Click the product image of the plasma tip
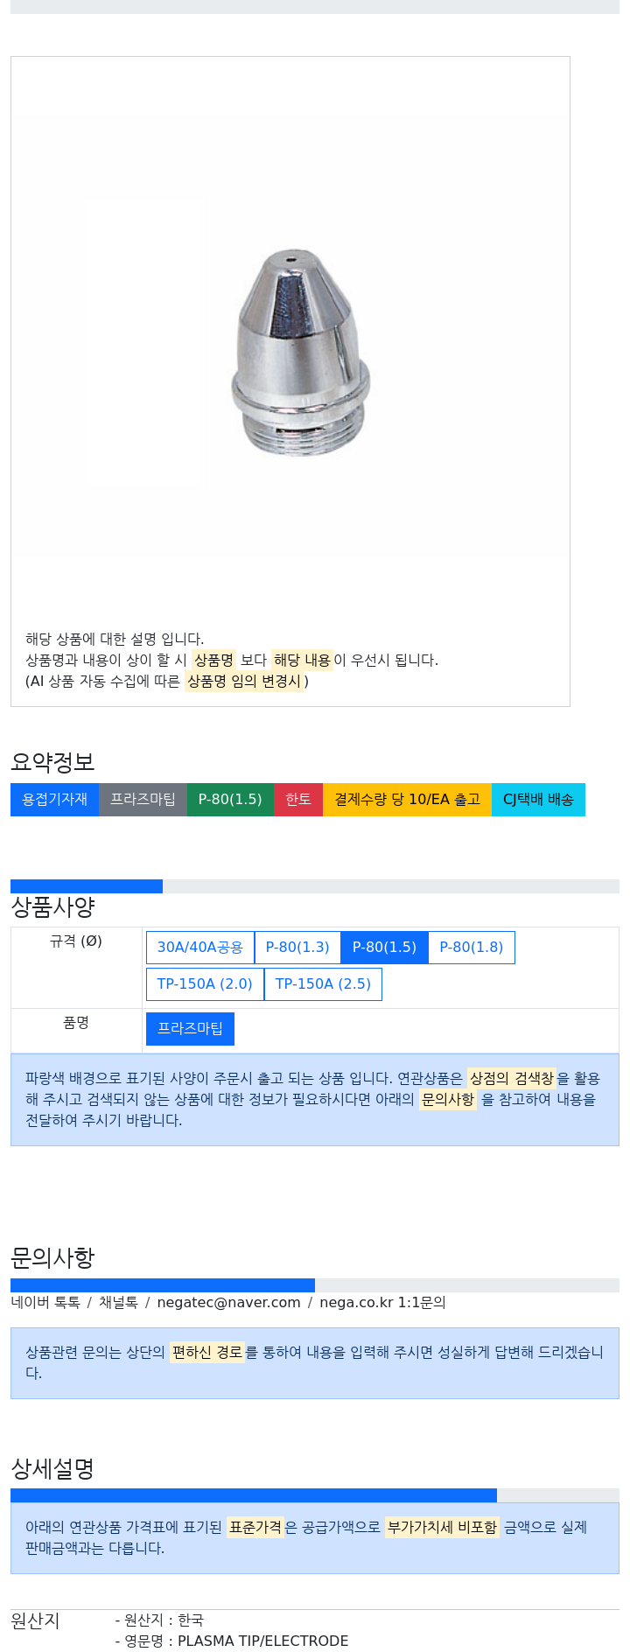Image resolution: width=630 pixels, height=1652 pixels. coord(299,353)
